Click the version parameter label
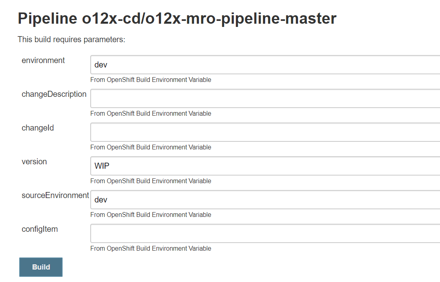 [34, 161]
